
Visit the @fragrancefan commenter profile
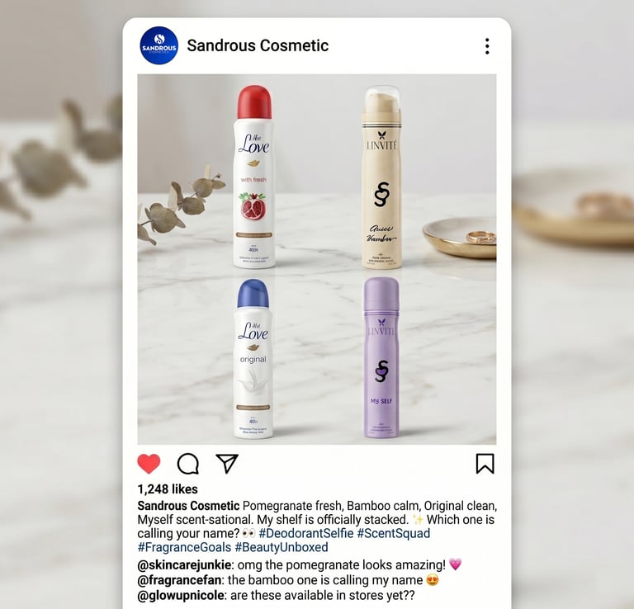(x=179, y=580)
